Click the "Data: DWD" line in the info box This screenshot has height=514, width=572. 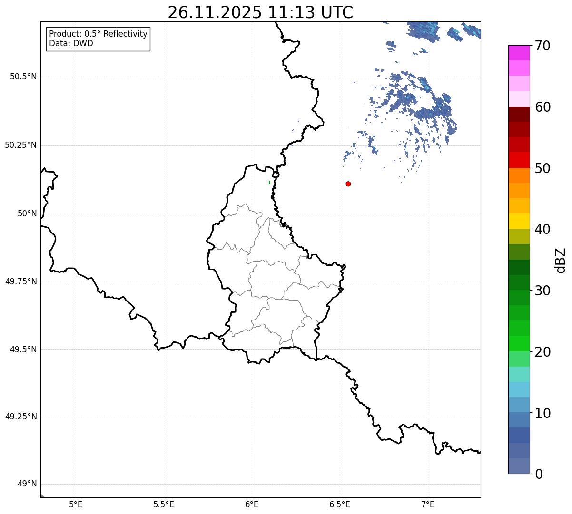71,43
